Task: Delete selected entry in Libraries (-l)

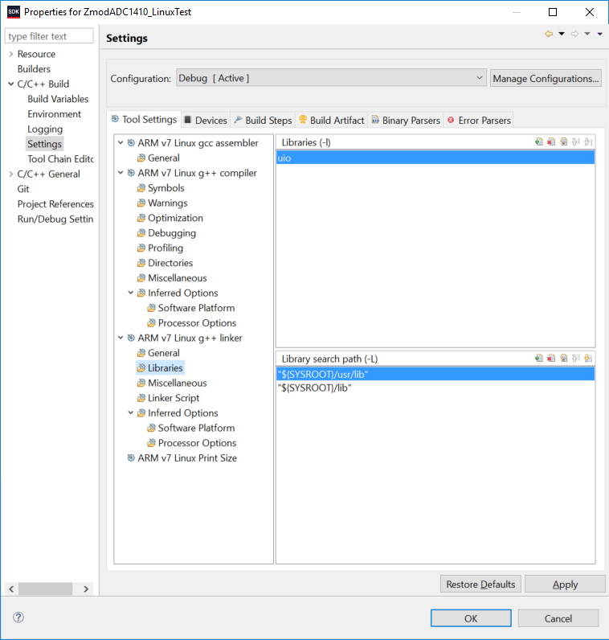Action: tap(551, 142)
